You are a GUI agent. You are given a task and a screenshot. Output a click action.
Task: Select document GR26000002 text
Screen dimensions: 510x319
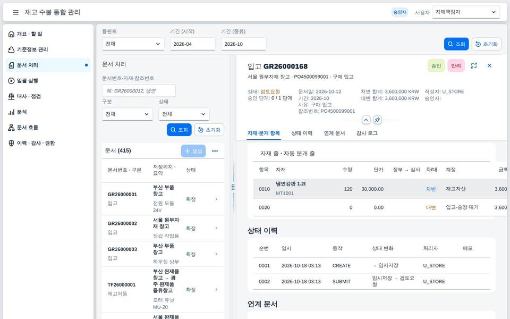pyautogui.click(x=122, y=223)
